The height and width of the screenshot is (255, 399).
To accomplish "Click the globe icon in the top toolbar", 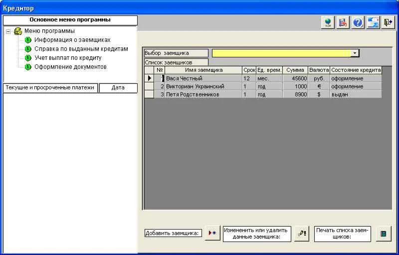I will [328, 23].
